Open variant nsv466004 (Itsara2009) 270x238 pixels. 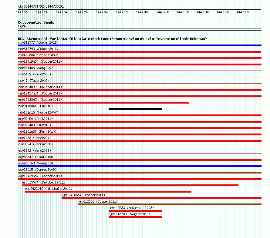click(x=38, y=55)
